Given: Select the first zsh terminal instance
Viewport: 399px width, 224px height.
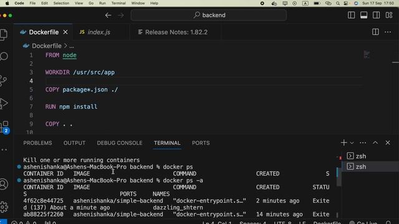Looking at the screenshot, I should tap(370, 156).
